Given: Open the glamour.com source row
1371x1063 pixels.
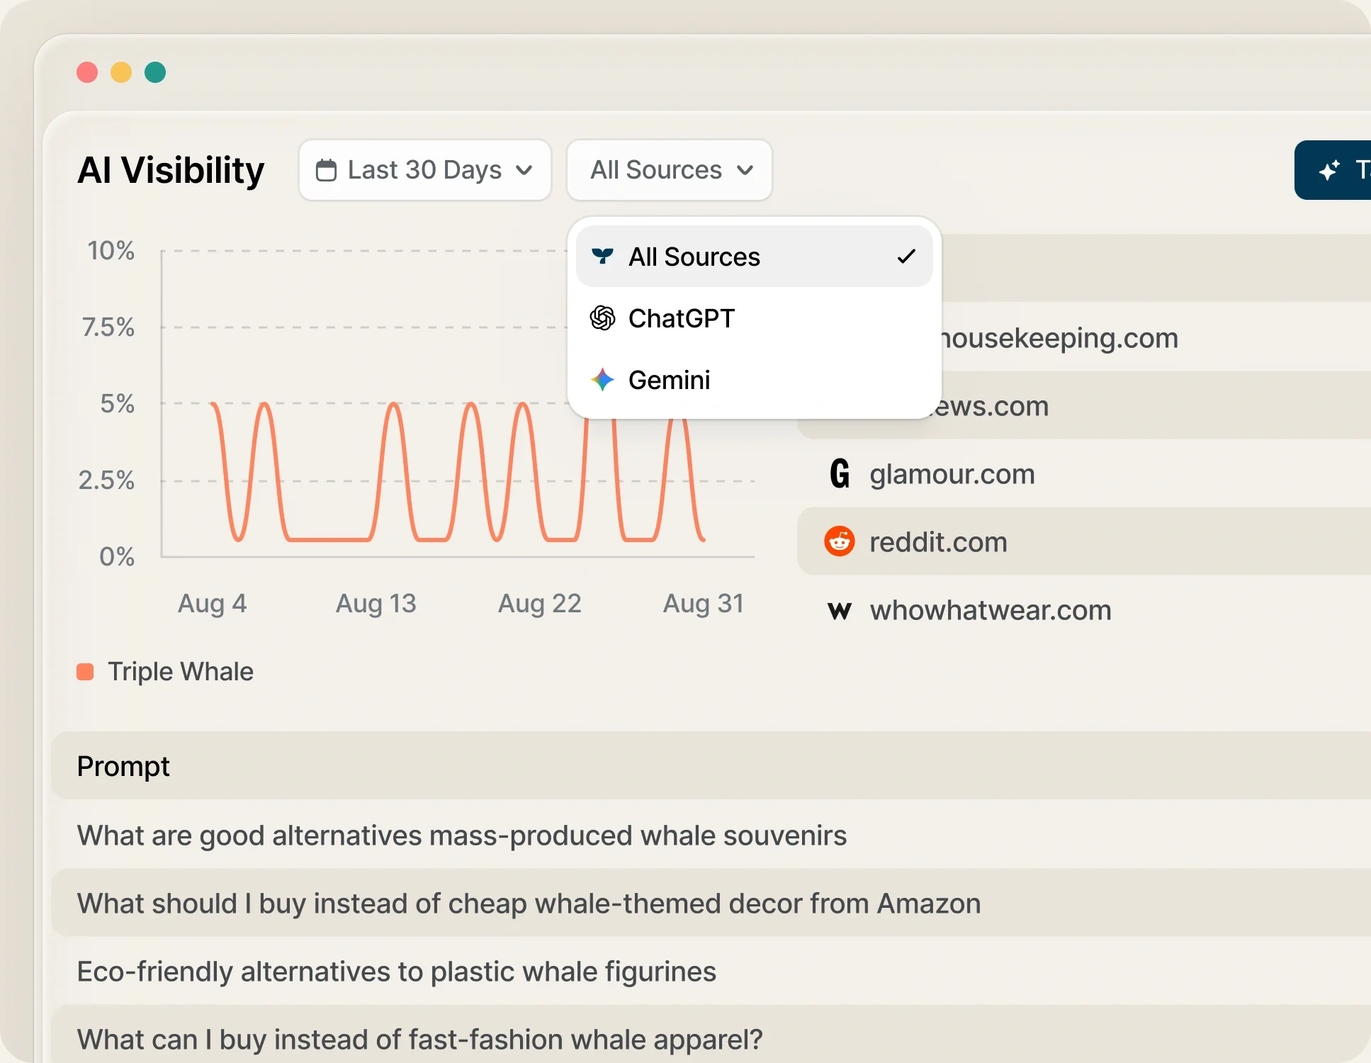Looking at the screenshot, I should (1084, 473).
